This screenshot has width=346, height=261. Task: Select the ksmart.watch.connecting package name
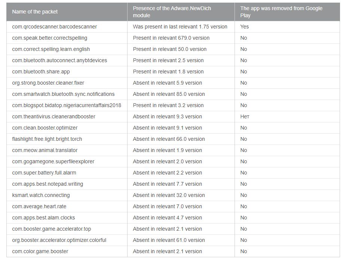coord(41,195)
